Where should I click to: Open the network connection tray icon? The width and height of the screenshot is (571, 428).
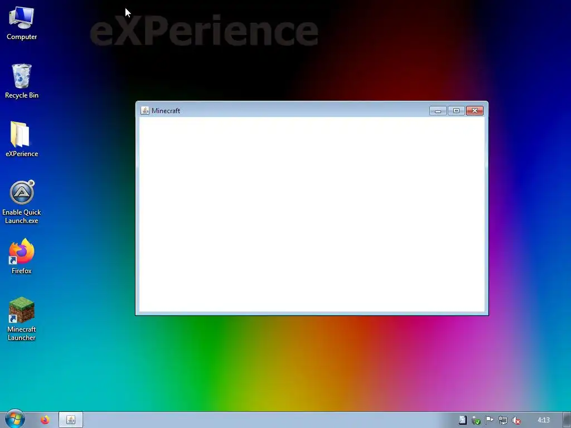[502, 420]
